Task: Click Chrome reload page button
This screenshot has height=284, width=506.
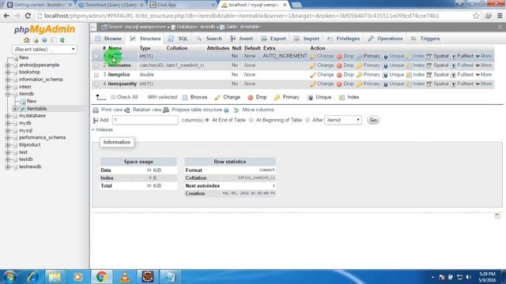Action: (28, 16)
